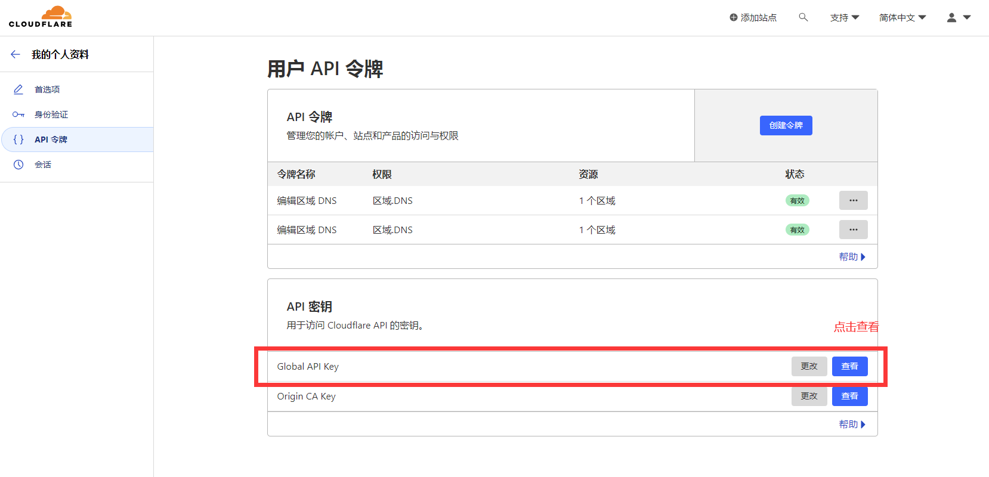Click the plus icon for 添加站点
This screenshot has height=477, width=989.
pyautogui.click(x=733, y=17)
